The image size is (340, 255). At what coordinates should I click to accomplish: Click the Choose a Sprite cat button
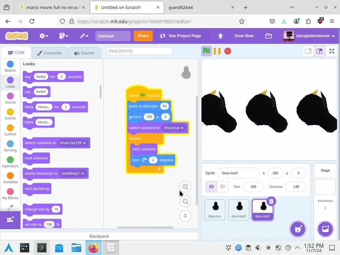pos(298,229)
